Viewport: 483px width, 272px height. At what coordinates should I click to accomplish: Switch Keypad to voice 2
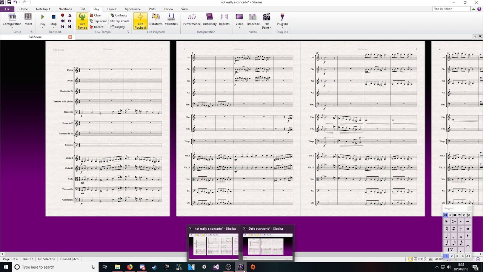452,256
